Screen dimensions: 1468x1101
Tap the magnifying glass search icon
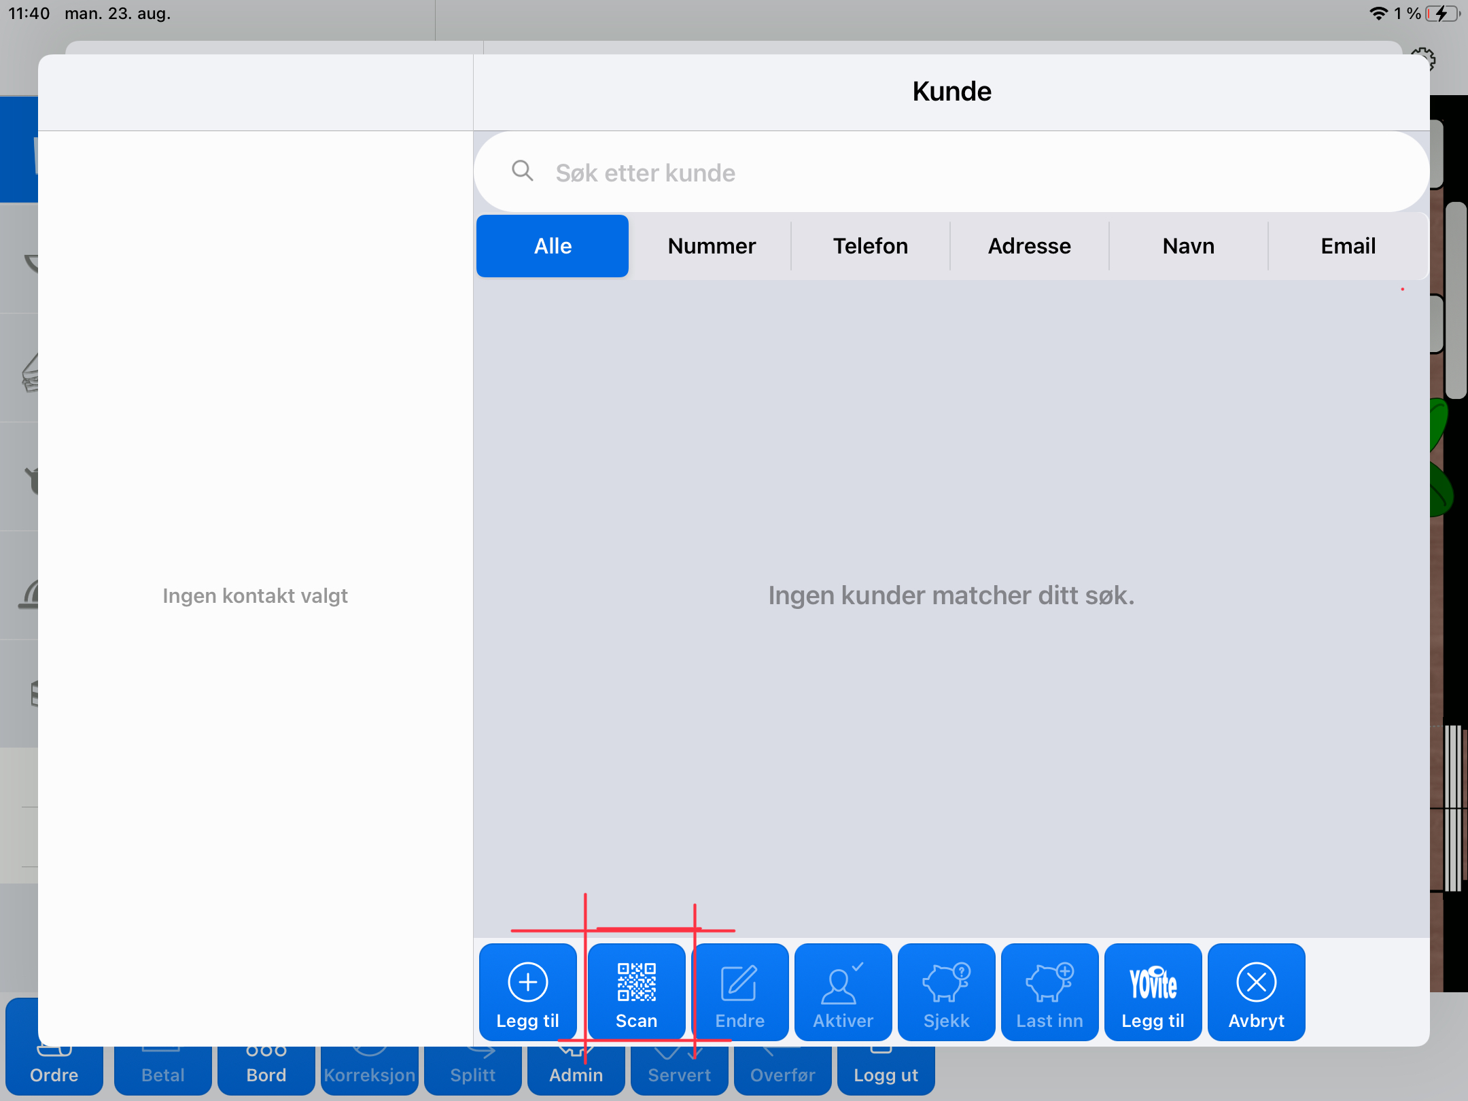(x=522, y=171)
